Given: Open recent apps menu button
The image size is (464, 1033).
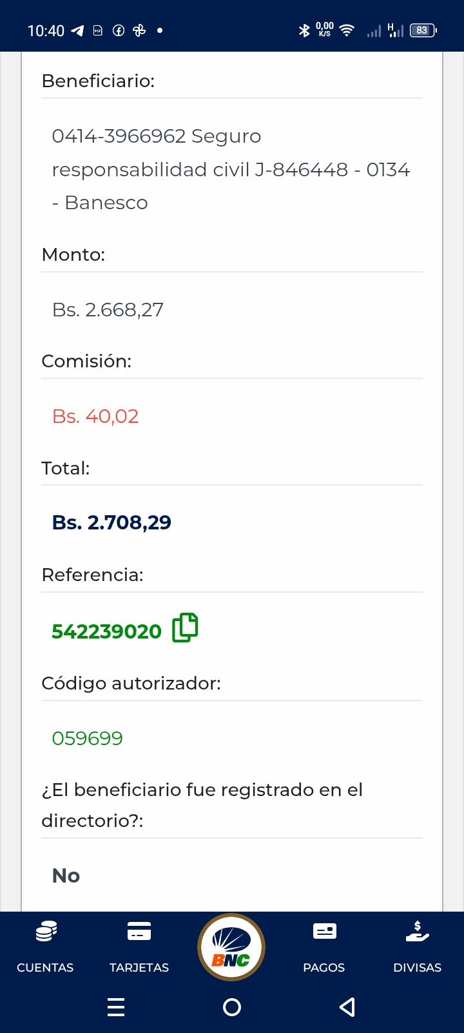Looking at the screenshot, I should click(116, 1007).
